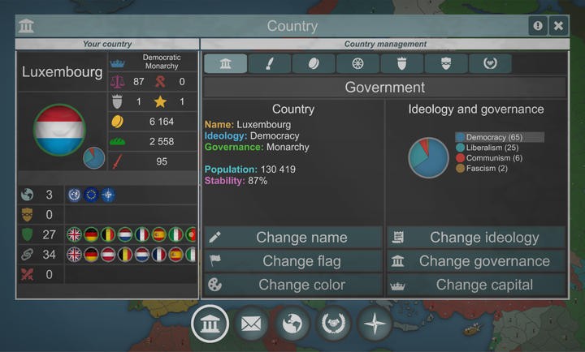Select Germany flag in the green shield row
Viewport: 585px width, 352px height.
tap(91, 234)
